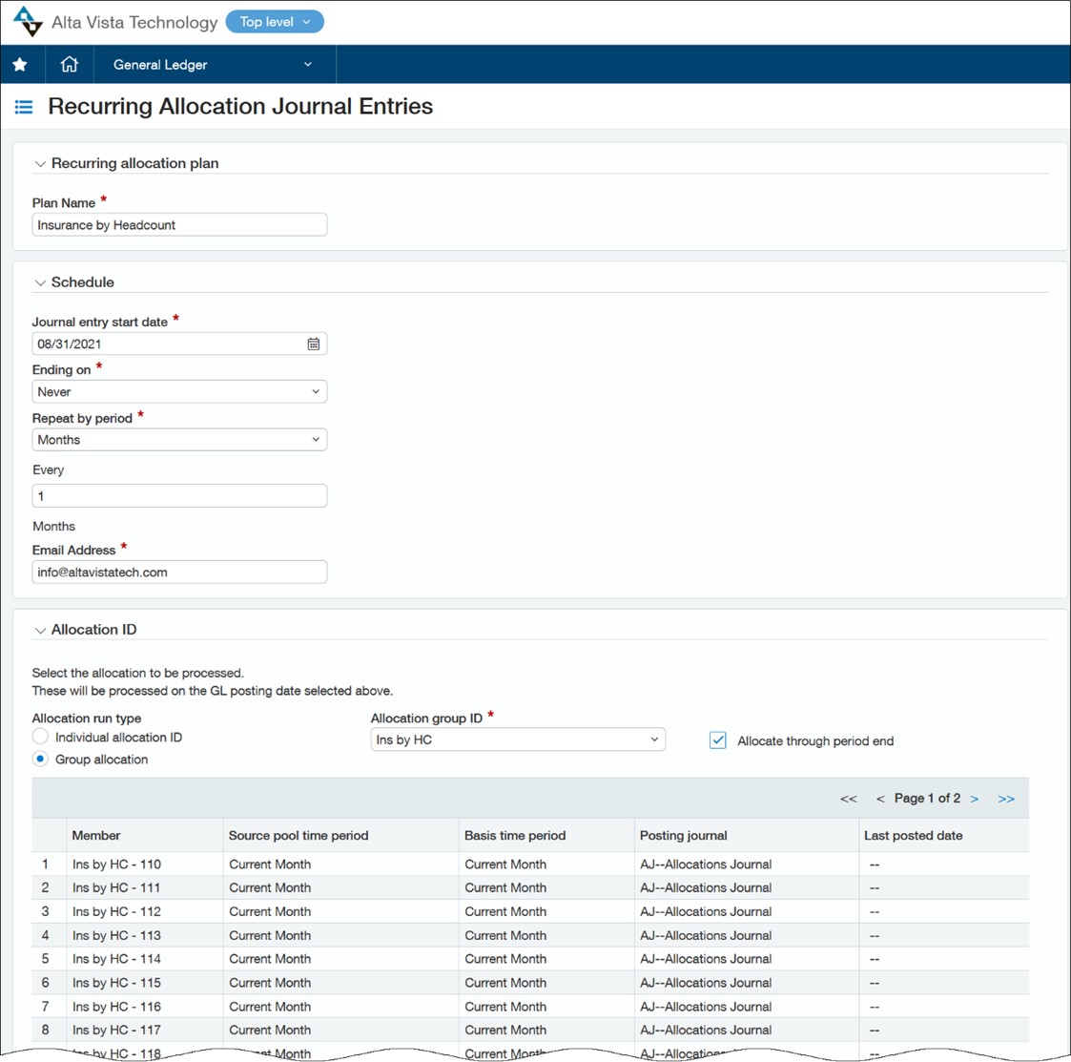The image size is (1071, 1062).
Task: Collapse the Schedule section
Action: coord(40,283)
